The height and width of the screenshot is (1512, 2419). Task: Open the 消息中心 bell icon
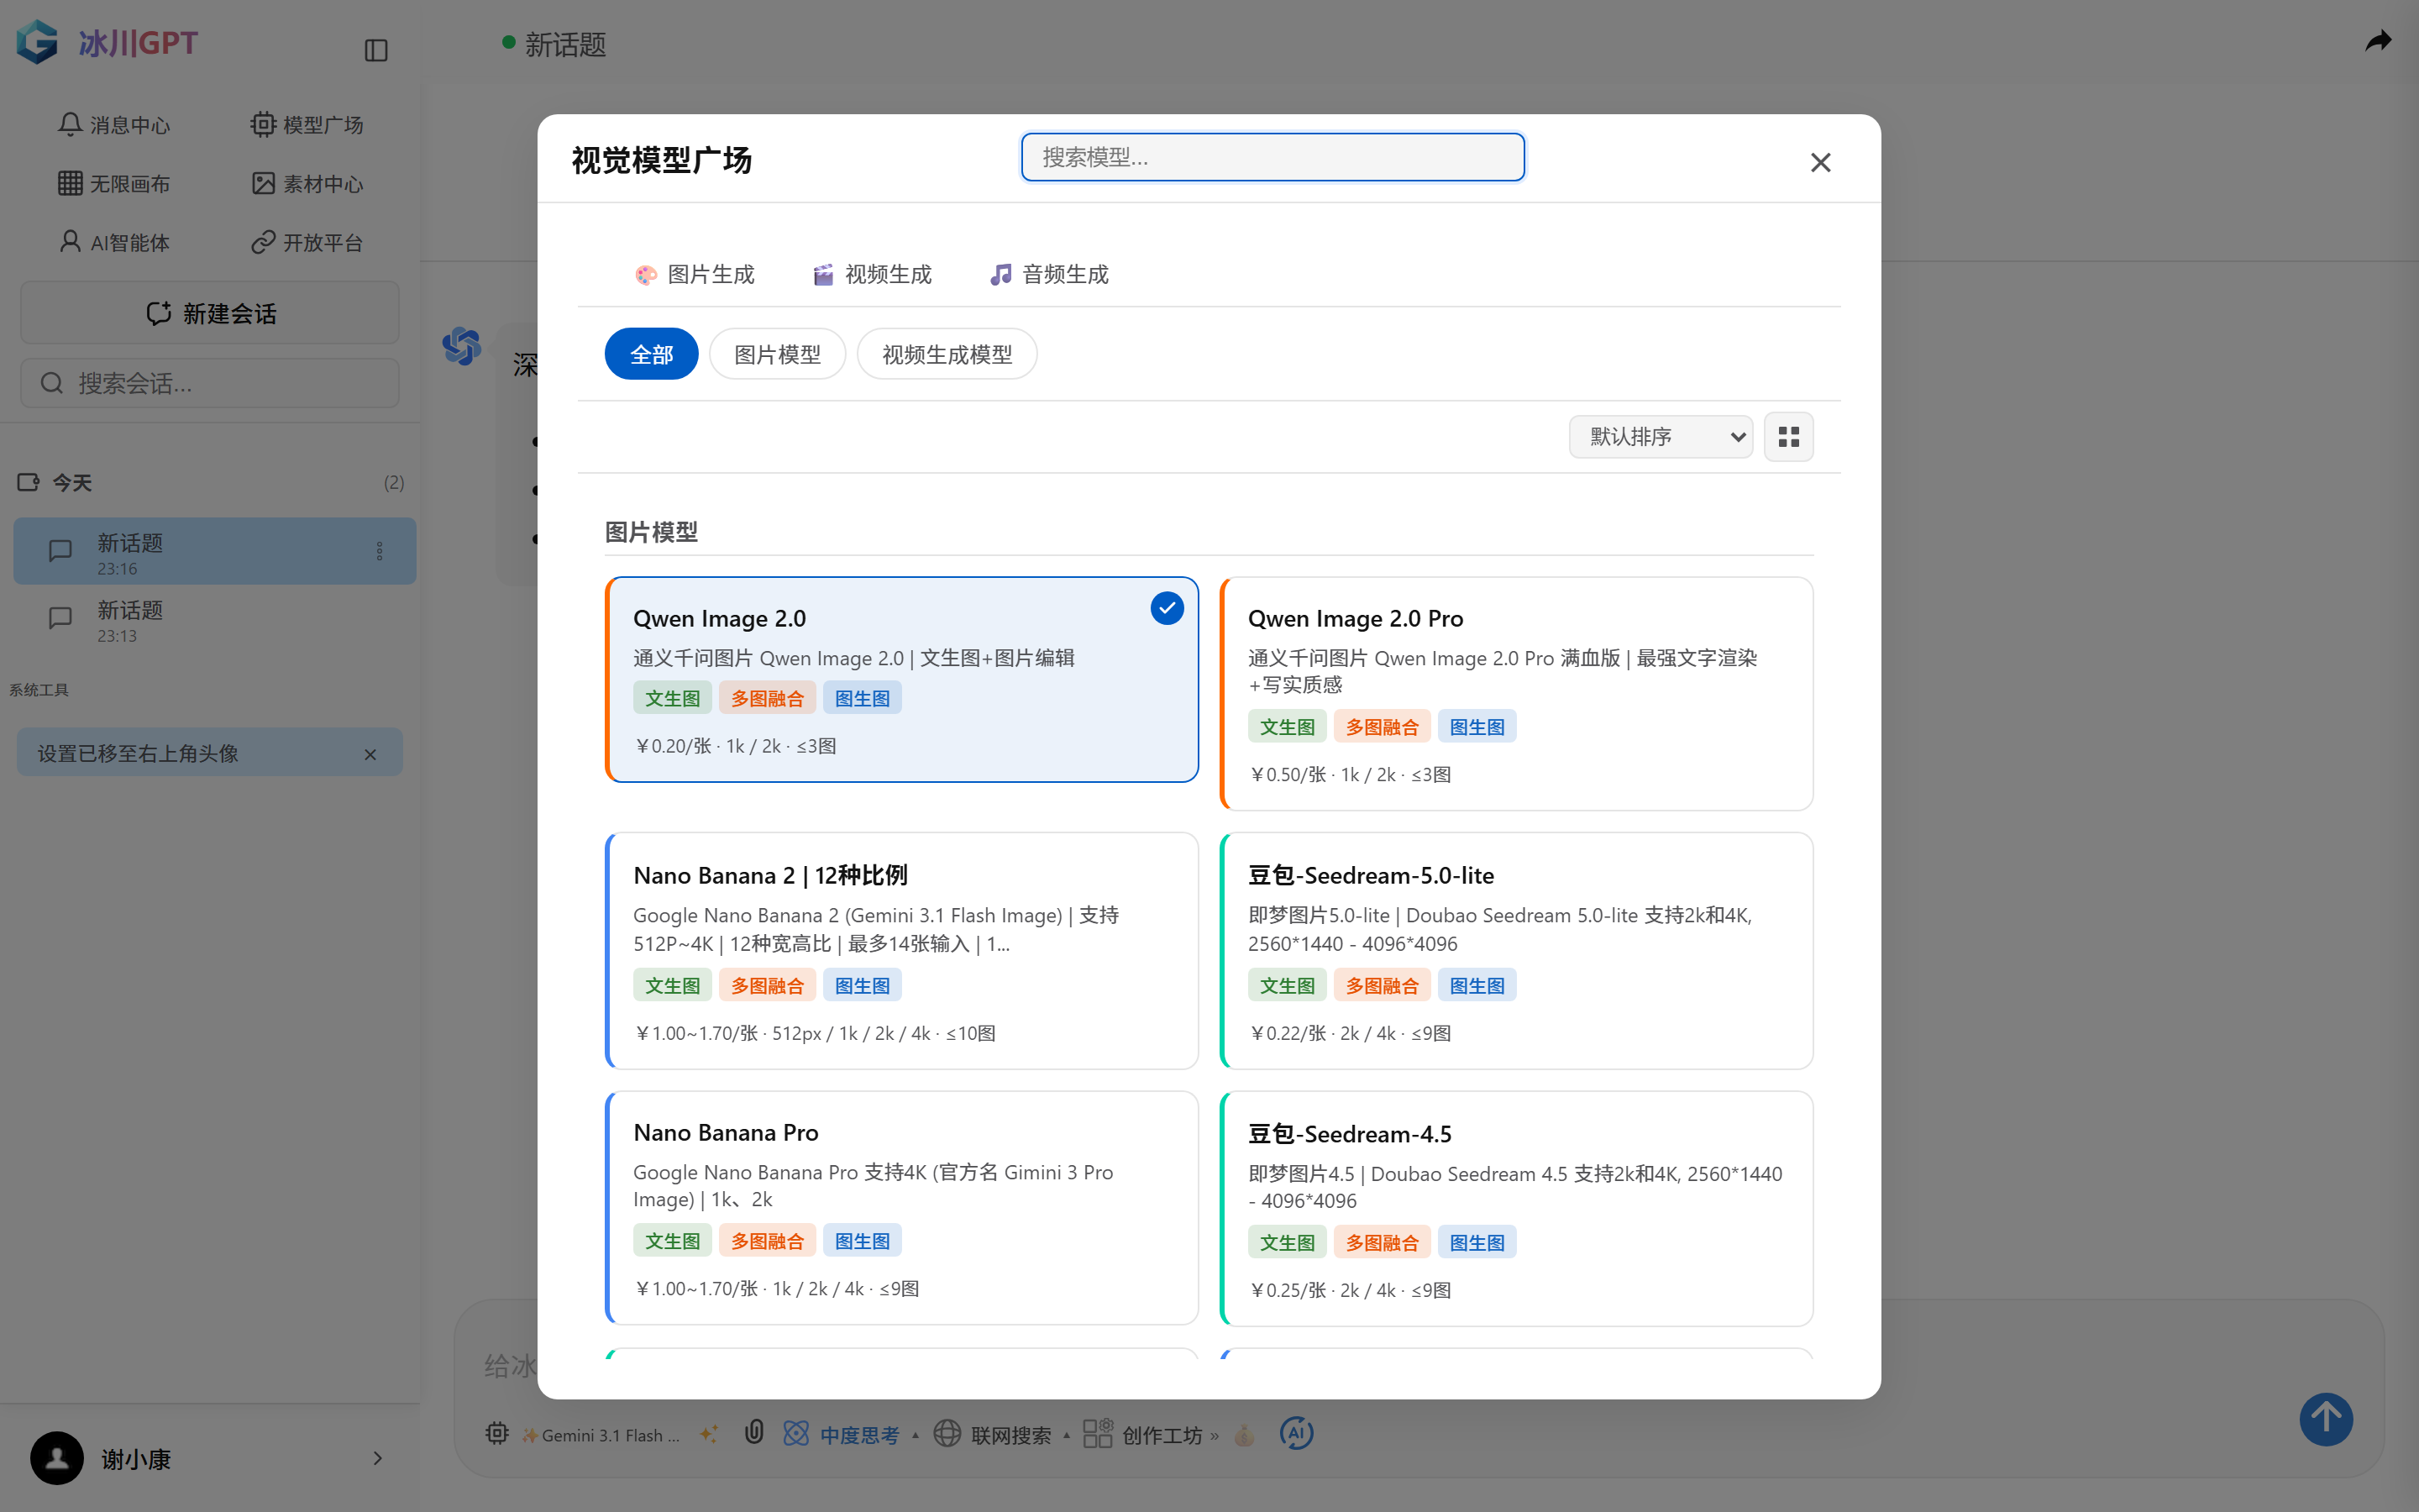(x=69, y=125)
